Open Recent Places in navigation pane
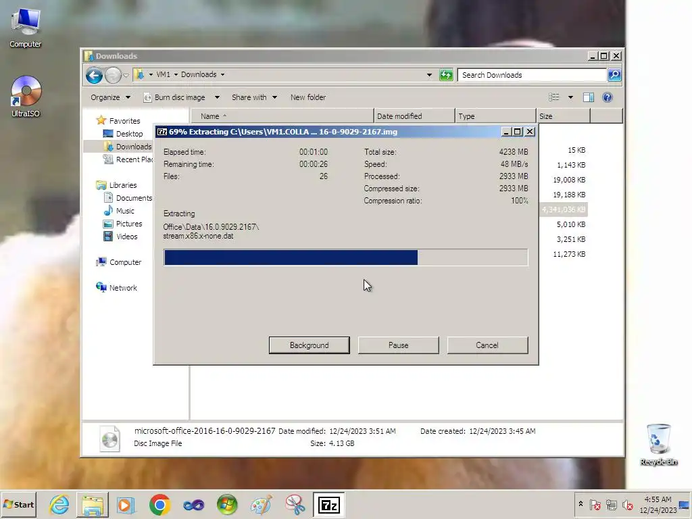 pyautogui.click(x=128, y=159)
